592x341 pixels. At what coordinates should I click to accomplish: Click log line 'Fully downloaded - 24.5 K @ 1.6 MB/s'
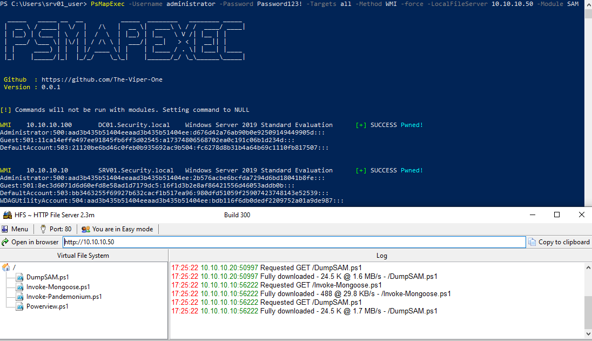304,277
